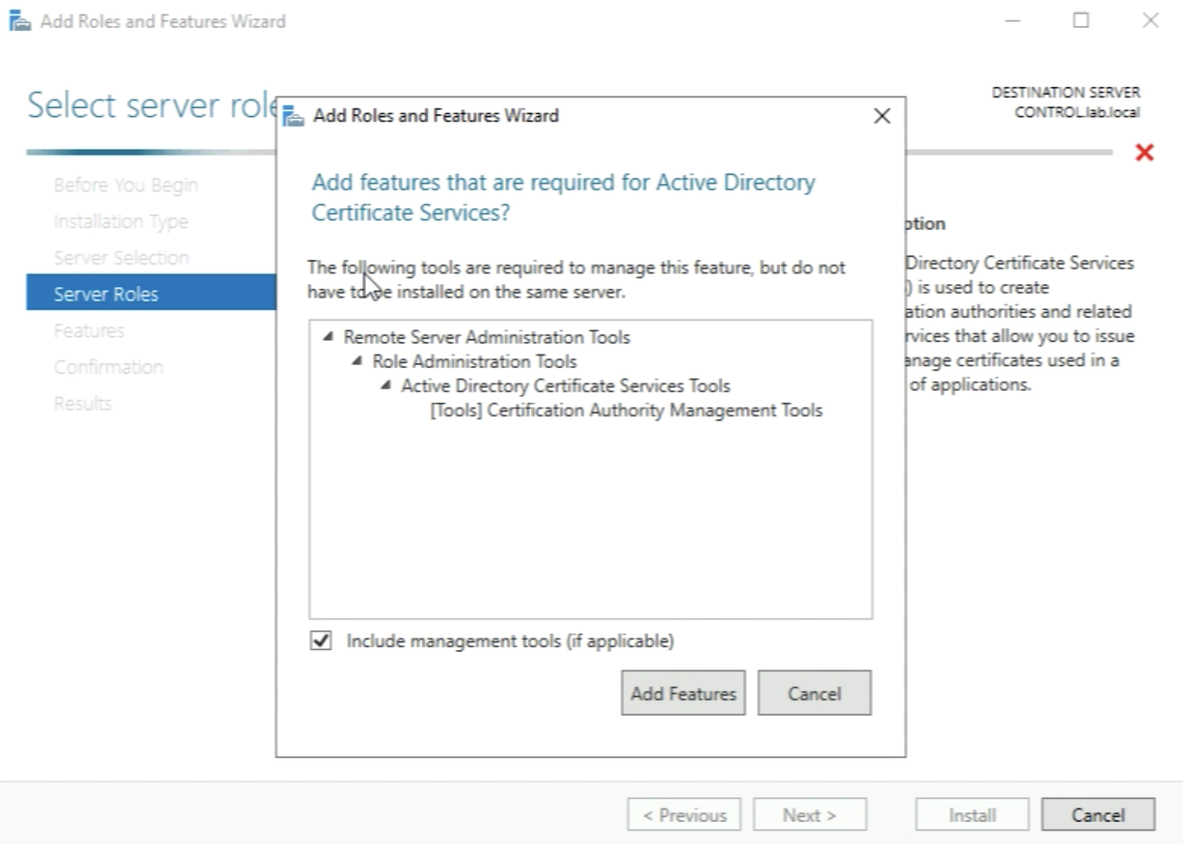This screenshot has height=844, width=1183.
Task: Click the dialog's wizard icon in title bar
Action: 293,115
